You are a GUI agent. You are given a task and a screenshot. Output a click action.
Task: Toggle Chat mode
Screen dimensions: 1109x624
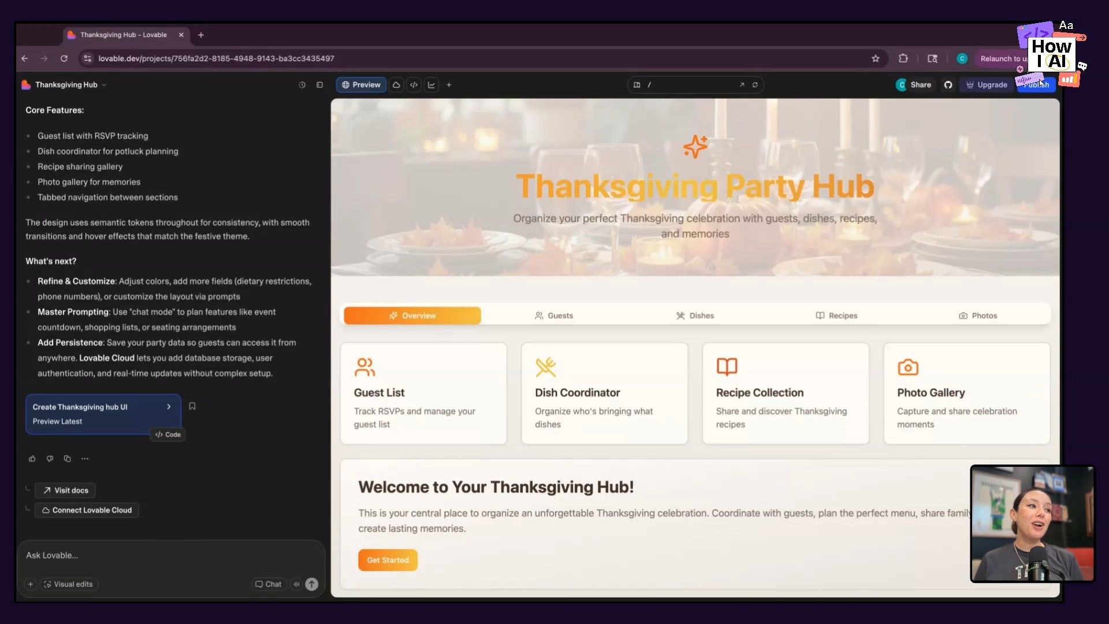pos(269,584)
